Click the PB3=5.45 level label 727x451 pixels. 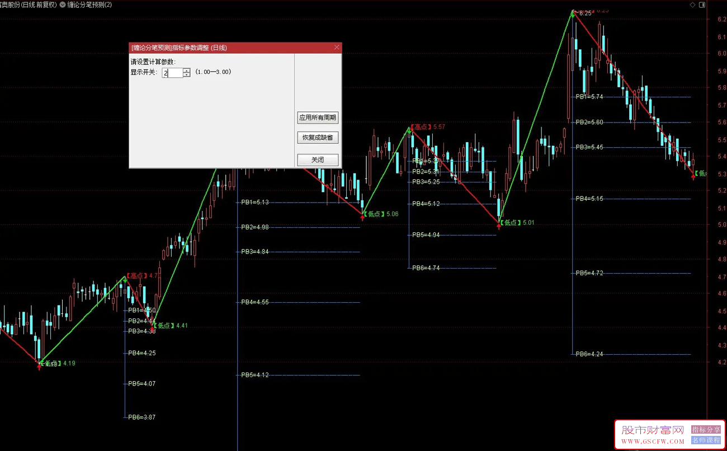coord(589,147)
